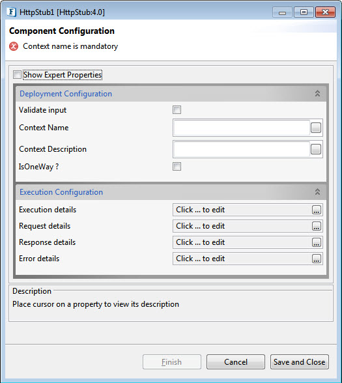
Task: Enable Show Expert Properties checkbox
Action: (x=17, y=75)
